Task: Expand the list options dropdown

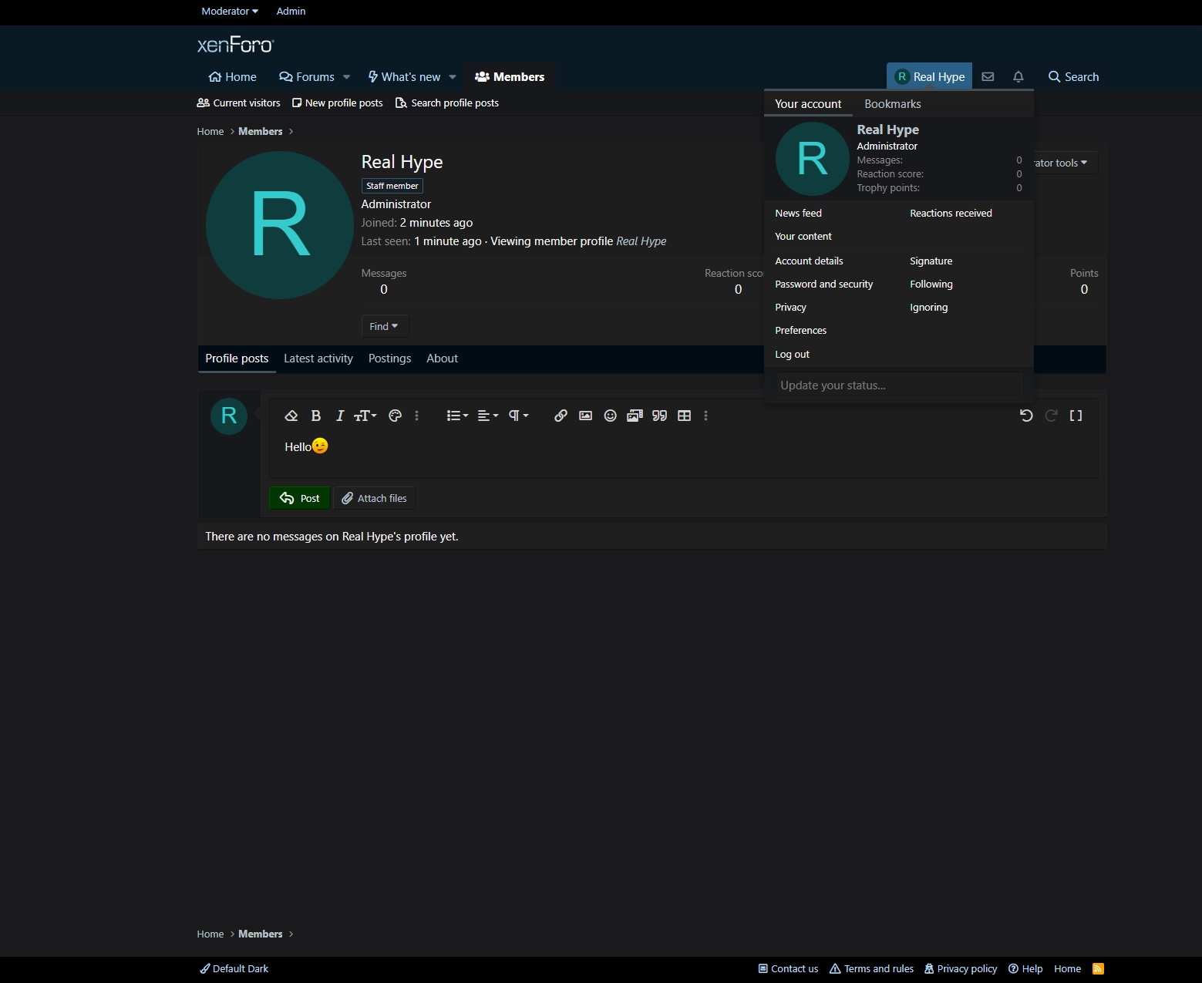Action: tap(457, 416)
